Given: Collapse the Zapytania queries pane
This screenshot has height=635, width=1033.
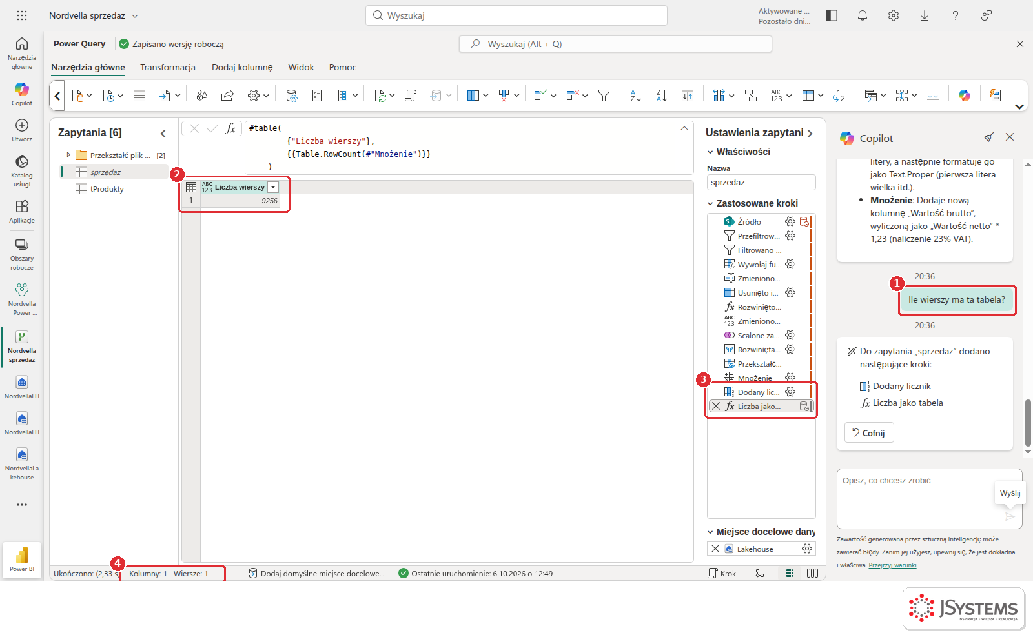Looking at the screenshot, I should (163, 133).
